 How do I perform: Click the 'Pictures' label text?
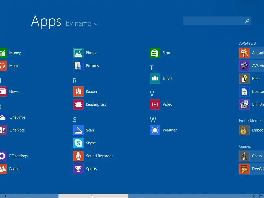point(92,66)
